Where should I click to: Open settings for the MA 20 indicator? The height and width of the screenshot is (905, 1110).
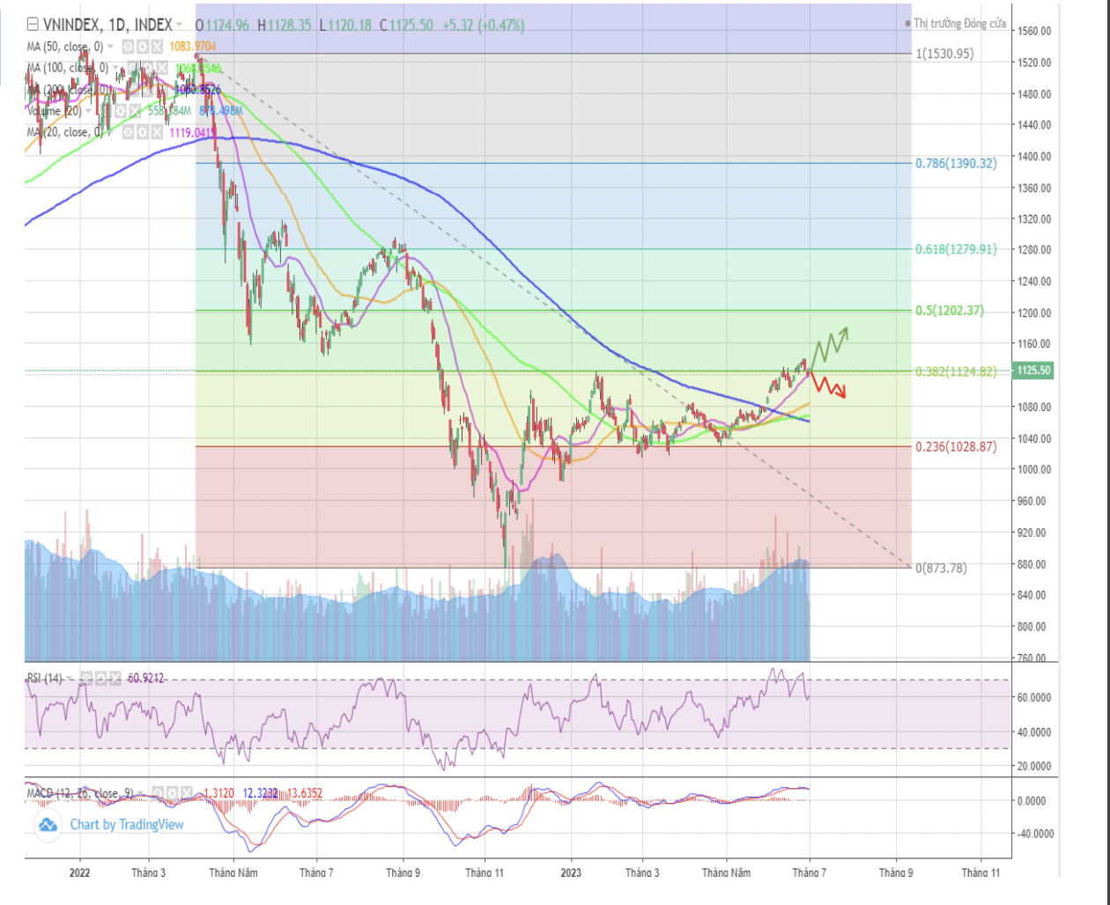[x=143, y=132]
